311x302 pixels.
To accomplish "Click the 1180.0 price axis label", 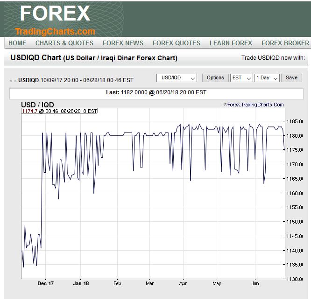I will [x=295, y=136].
